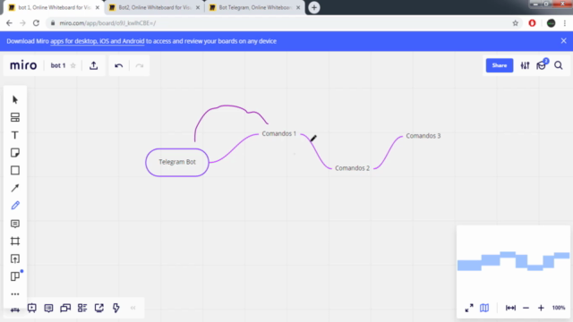This screenshot has width=573, height=322.
Task: Open the Frames panel in bottom toolbar
Action: 32,308
